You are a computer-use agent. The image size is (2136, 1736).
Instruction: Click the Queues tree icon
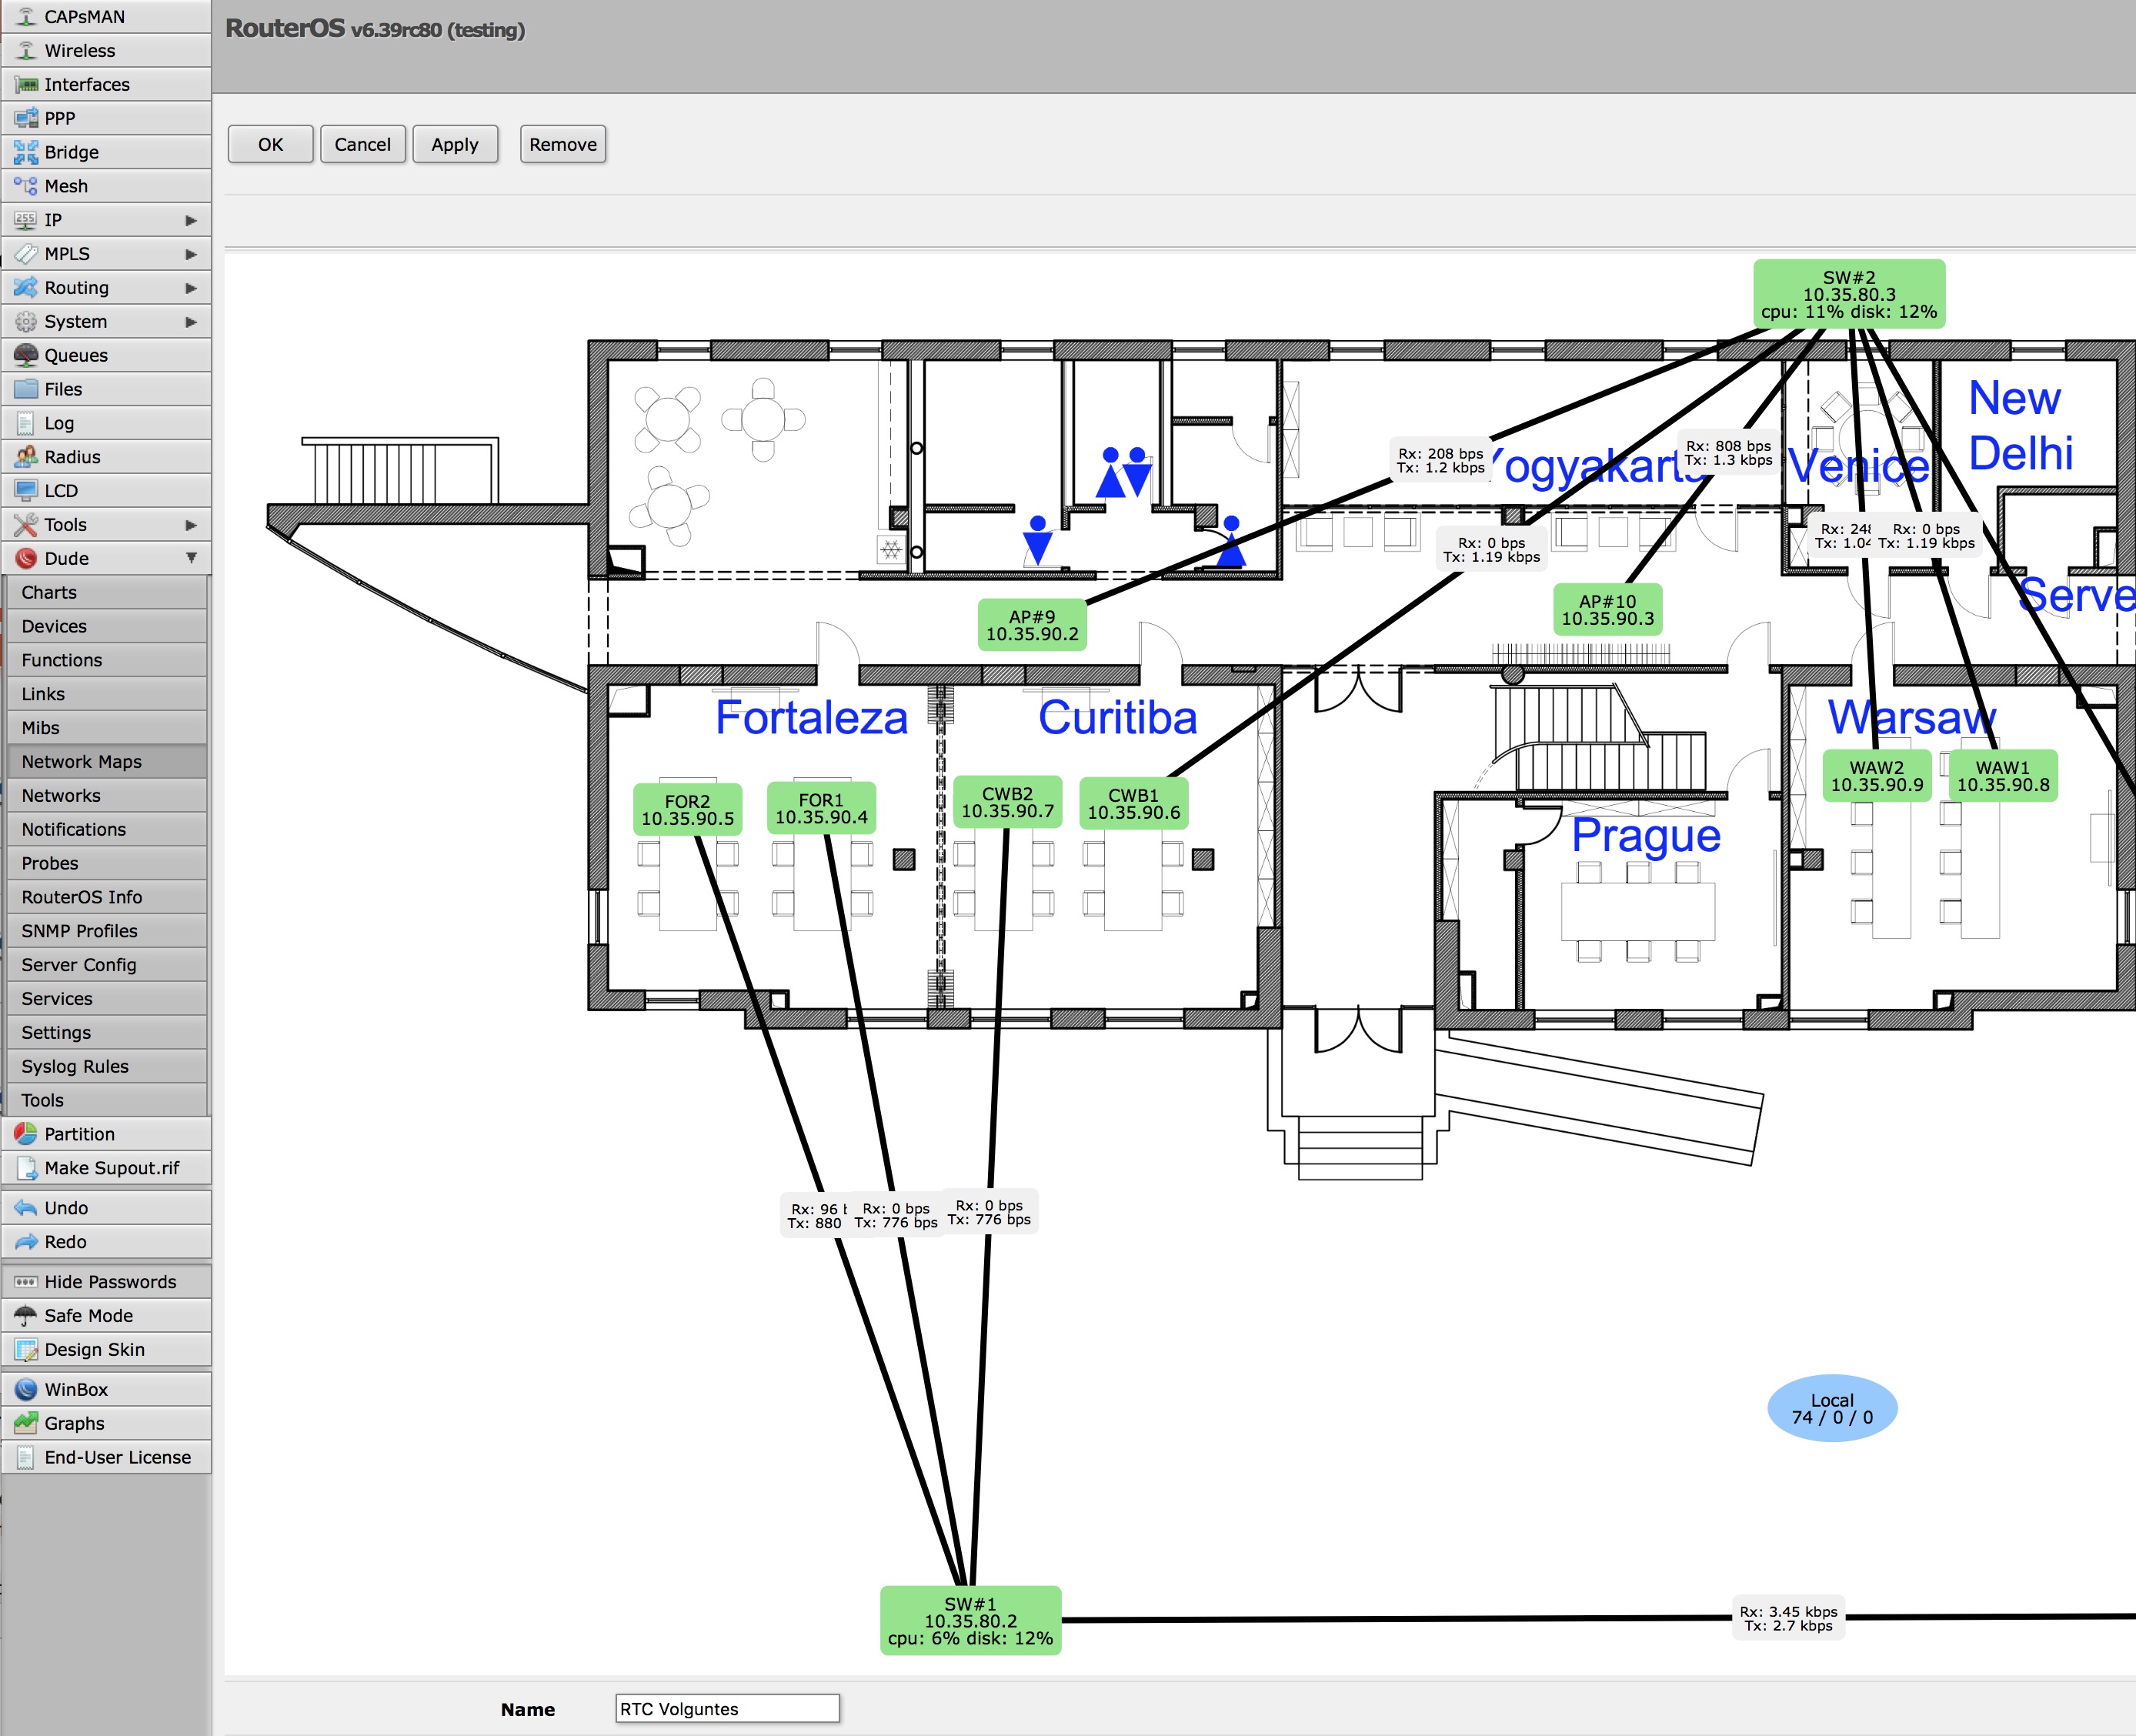pyautogui.click(x=26, y=355)
